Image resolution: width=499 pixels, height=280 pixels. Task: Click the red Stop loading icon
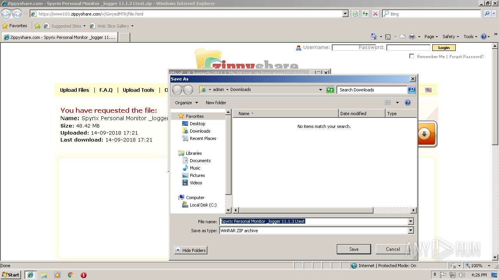point(375,14)
